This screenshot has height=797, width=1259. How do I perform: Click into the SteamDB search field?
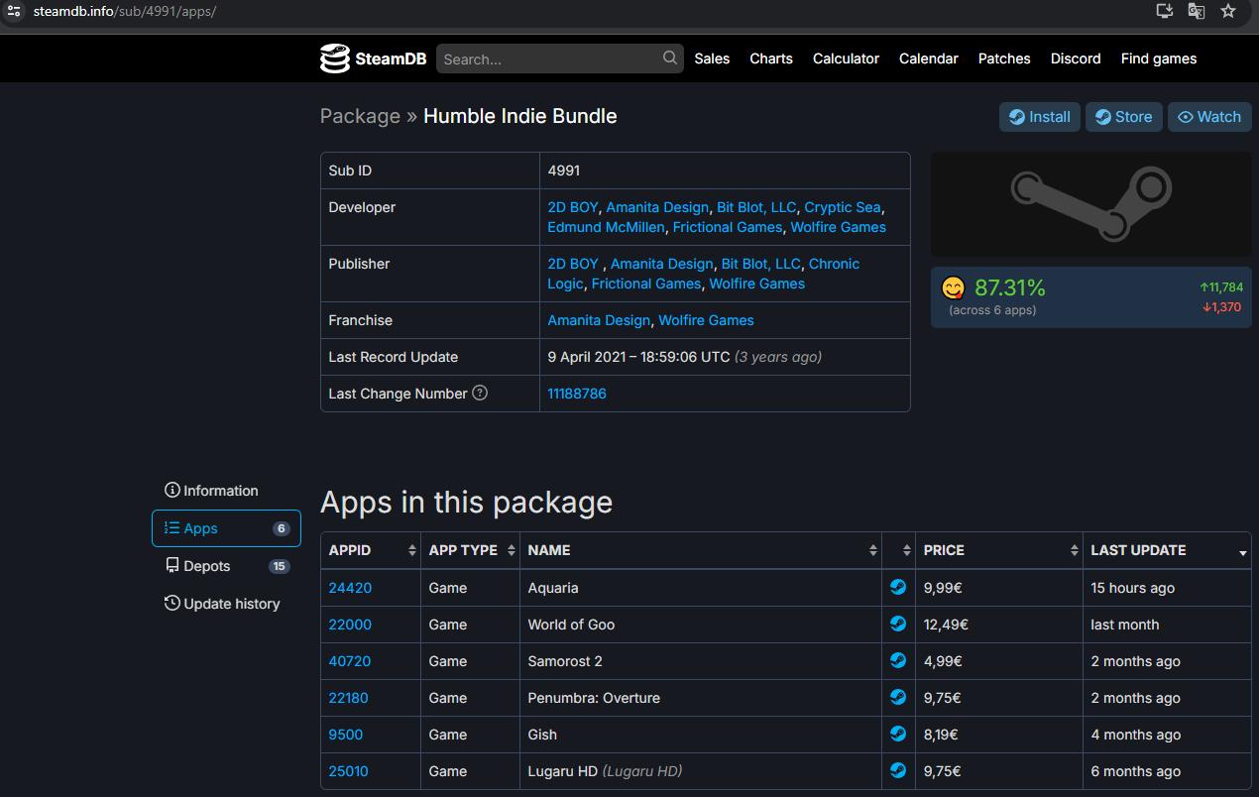click(x=550, y=59)
